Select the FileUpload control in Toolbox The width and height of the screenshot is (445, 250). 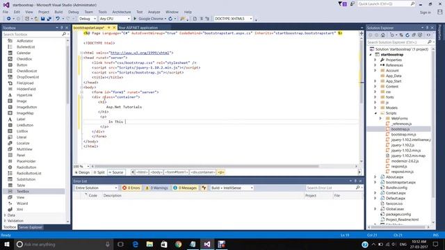[25, 83]
